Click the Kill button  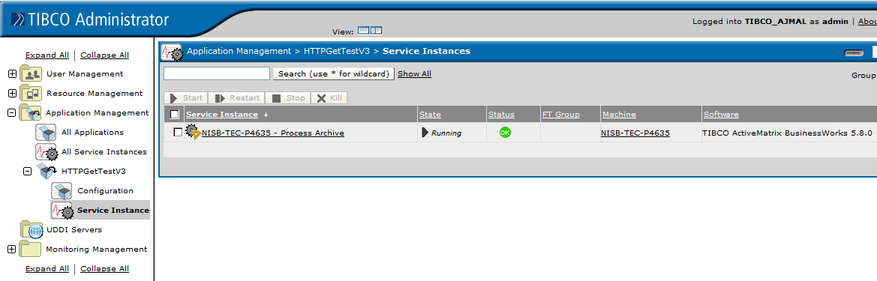[x=329, y=98]
